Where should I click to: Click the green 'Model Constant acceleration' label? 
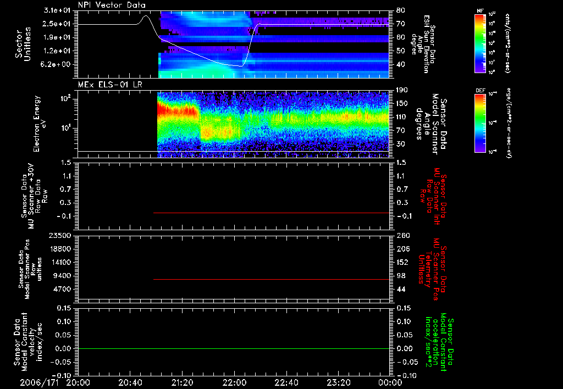(439, 342)
